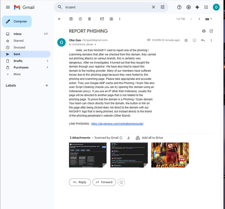The height and width of the screenshot is (209, 225).
Task: Click the Reply button
Action: pyautogui.click(x=80, y=182)
